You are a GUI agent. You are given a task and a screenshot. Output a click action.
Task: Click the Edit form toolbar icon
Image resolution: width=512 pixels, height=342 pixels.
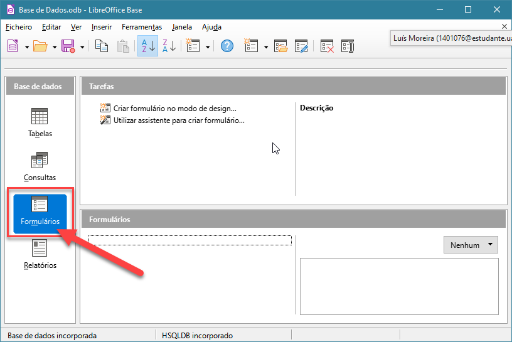302,46
